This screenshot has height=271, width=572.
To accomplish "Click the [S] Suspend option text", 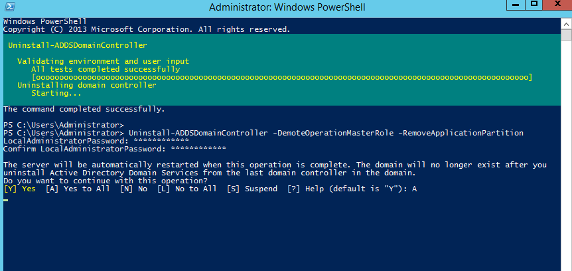I will 251,189.
